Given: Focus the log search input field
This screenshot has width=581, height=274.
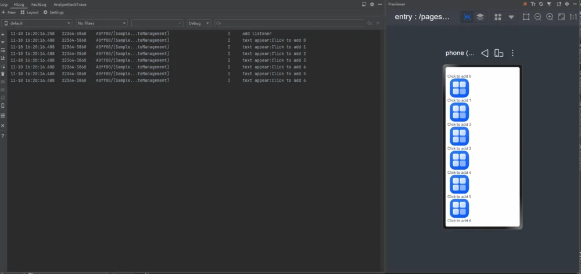Looking at the screenshot, I should (289, 23).
